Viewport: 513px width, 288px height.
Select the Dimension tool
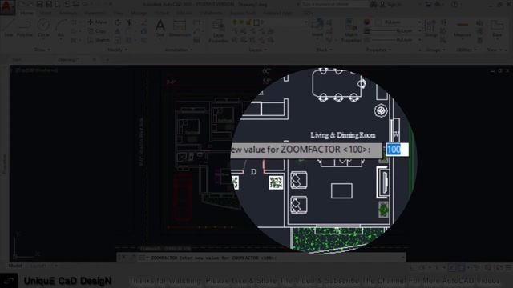coord(180,28)
